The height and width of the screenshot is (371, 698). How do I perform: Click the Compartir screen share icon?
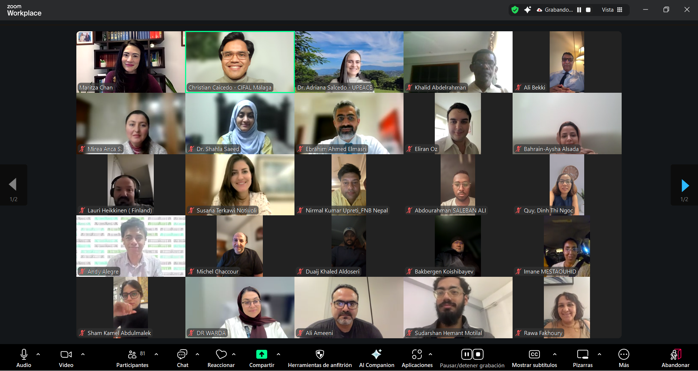tap(261, 355)
